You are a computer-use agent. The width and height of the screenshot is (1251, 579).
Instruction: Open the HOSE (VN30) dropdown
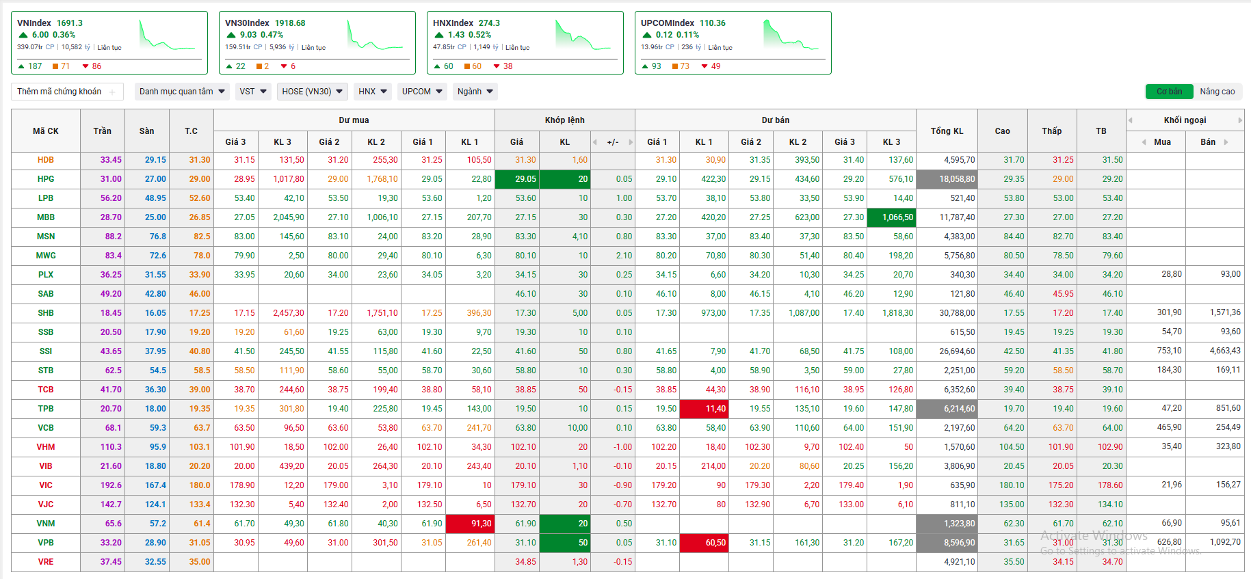coord(312,92)
